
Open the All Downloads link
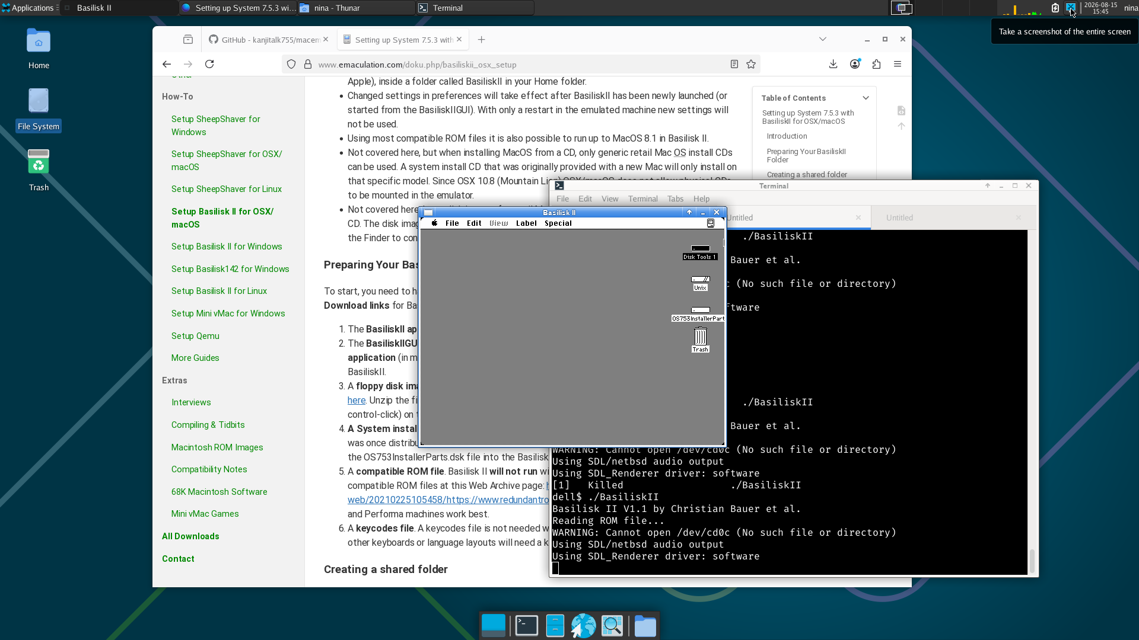(x=190, y=536)
